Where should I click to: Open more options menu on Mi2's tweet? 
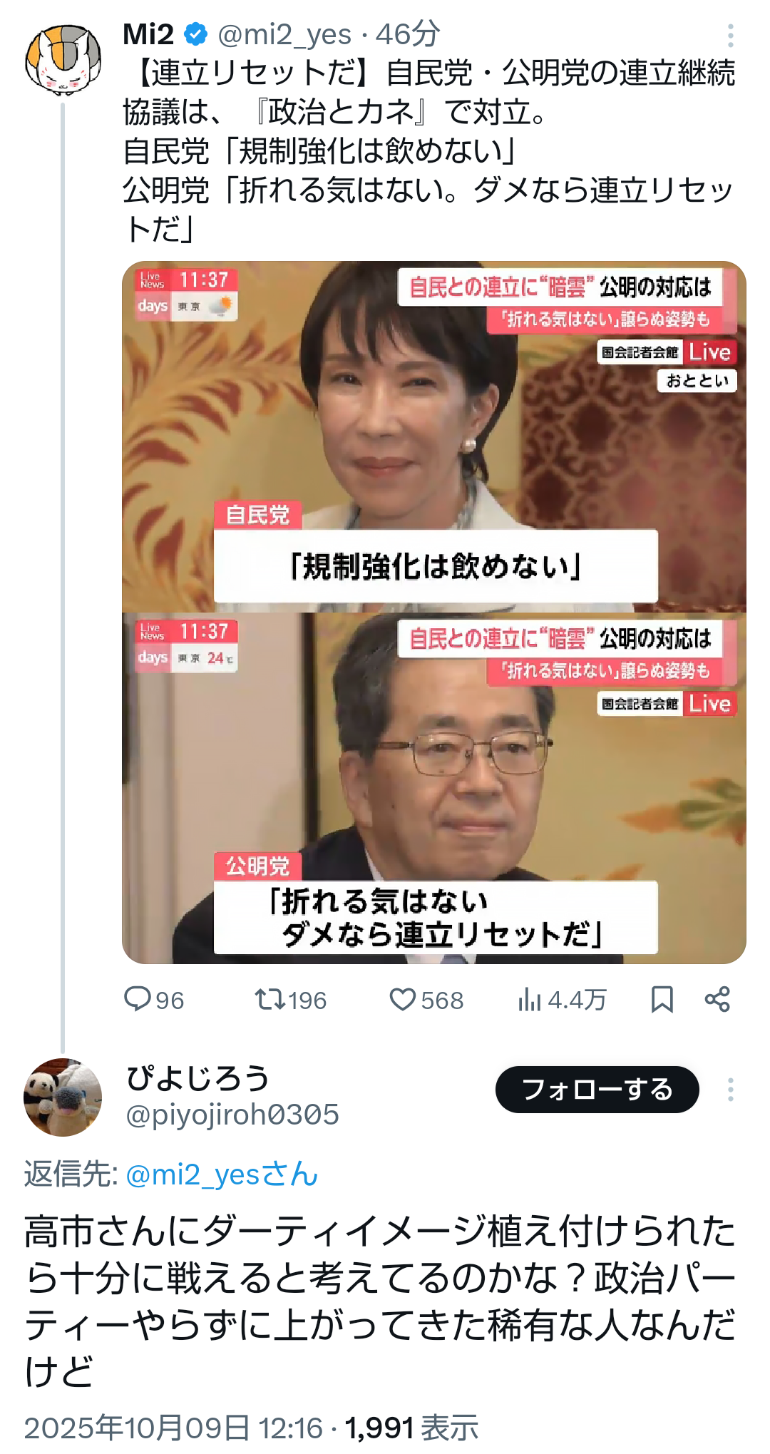730,35
